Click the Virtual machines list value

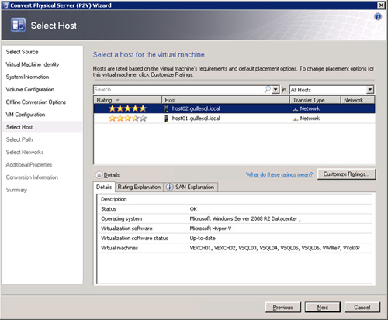coord(275,248)
